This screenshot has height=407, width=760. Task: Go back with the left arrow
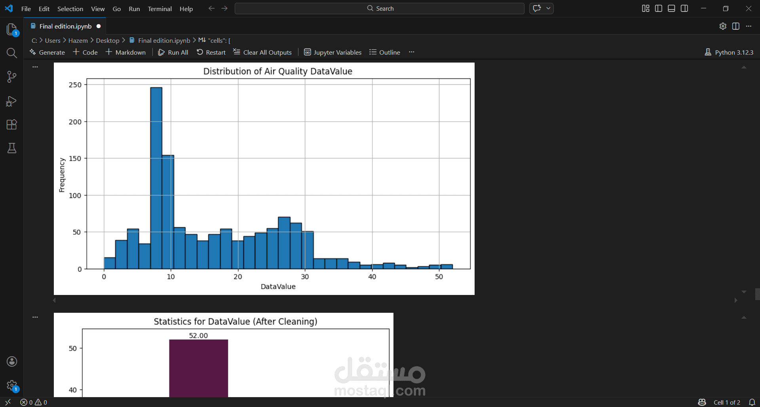coord(211,8)
